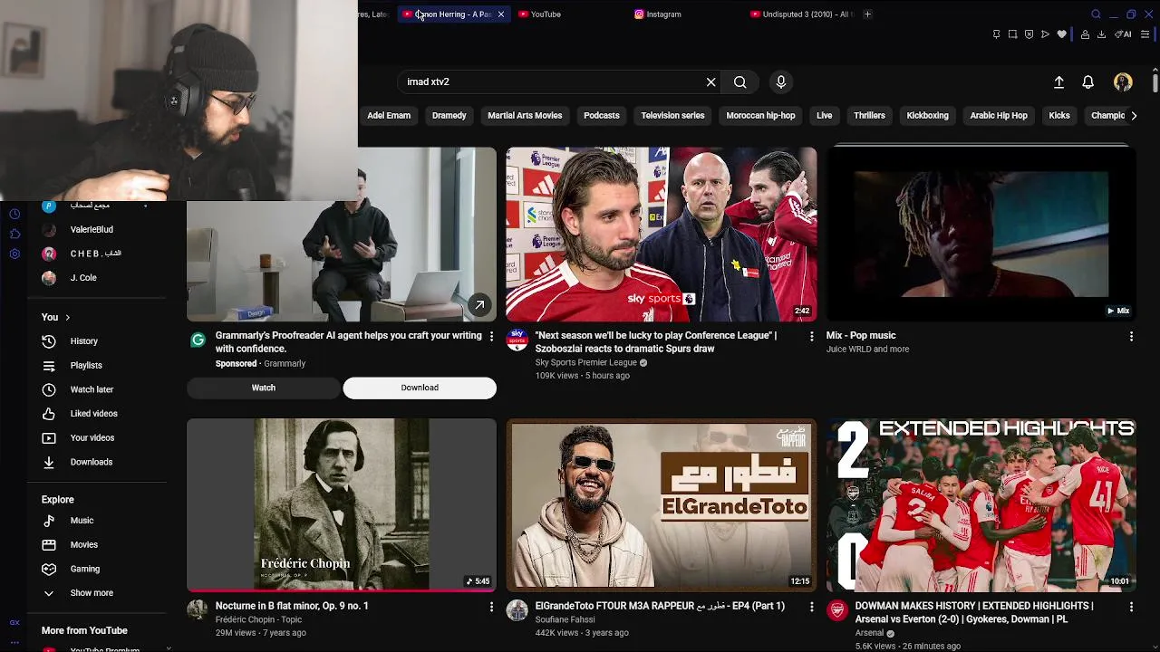The image size is (1160, 652).
Task: Open Frédéric Chopin - Topic channel link
Action: 258,620
